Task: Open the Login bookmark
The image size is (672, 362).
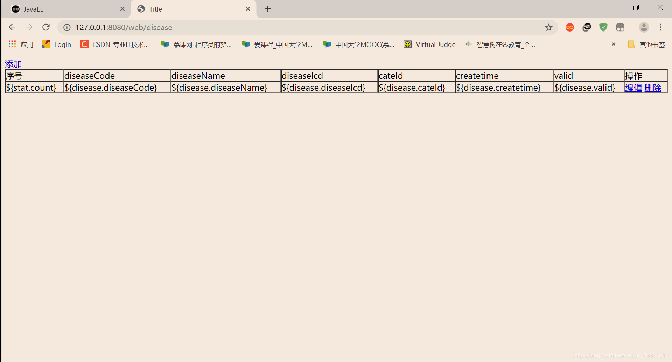Action: 56,44
